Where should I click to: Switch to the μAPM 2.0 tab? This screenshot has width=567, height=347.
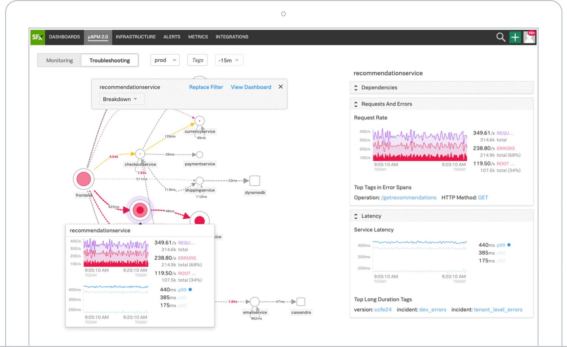[98, 37]
